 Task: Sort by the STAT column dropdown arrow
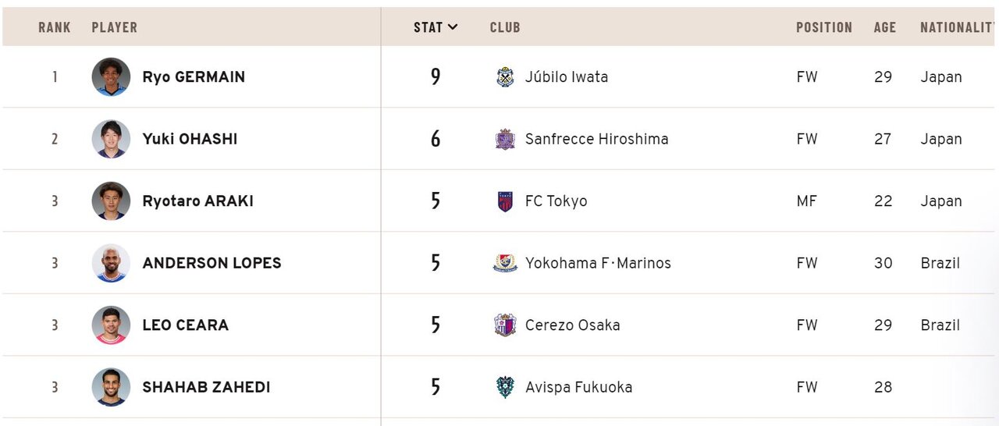453,27
